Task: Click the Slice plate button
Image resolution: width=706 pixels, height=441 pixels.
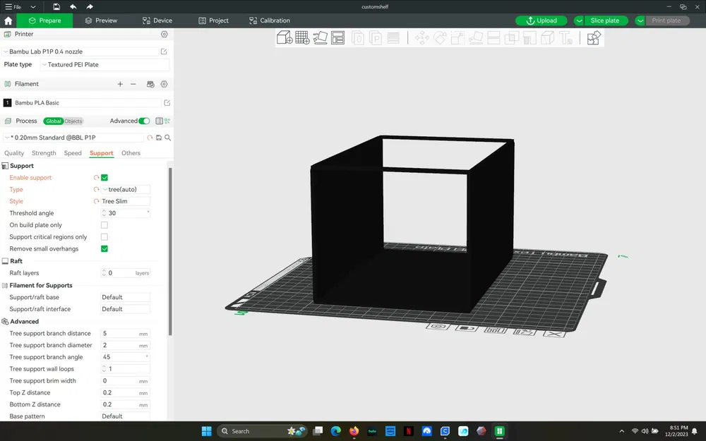Action: (x=604, y=20)
